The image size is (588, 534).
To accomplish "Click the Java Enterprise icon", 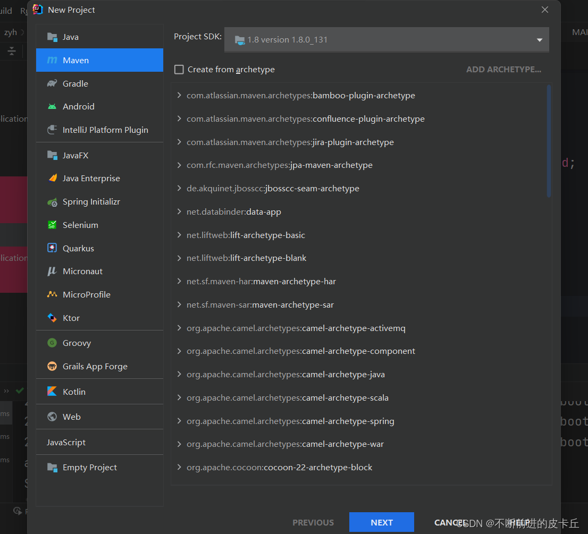I will (x=53, y=178).
